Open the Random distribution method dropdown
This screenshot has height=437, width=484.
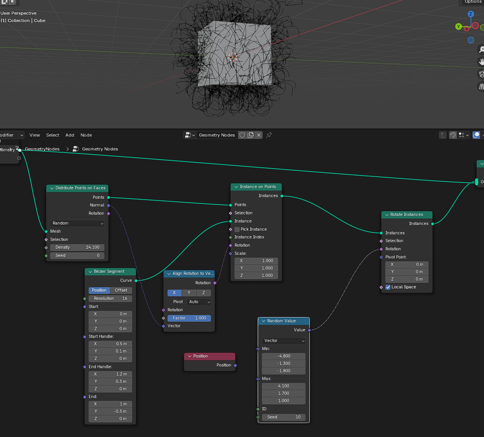77,223
